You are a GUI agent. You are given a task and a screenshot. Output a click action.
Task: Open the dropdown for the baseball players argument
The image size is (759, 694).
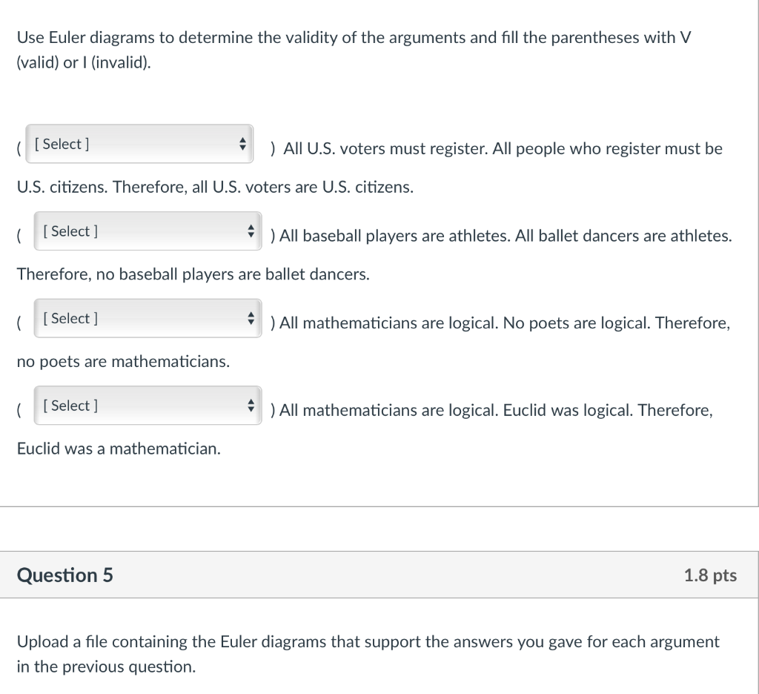pos(148,231)
